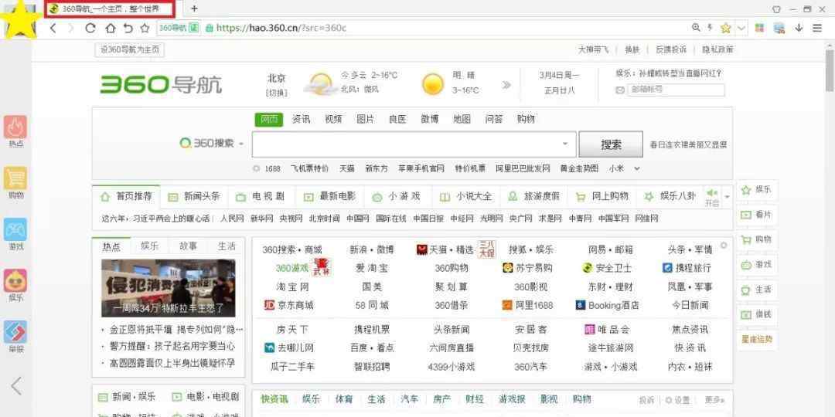Open the colorful extensions grid icon

759,29
